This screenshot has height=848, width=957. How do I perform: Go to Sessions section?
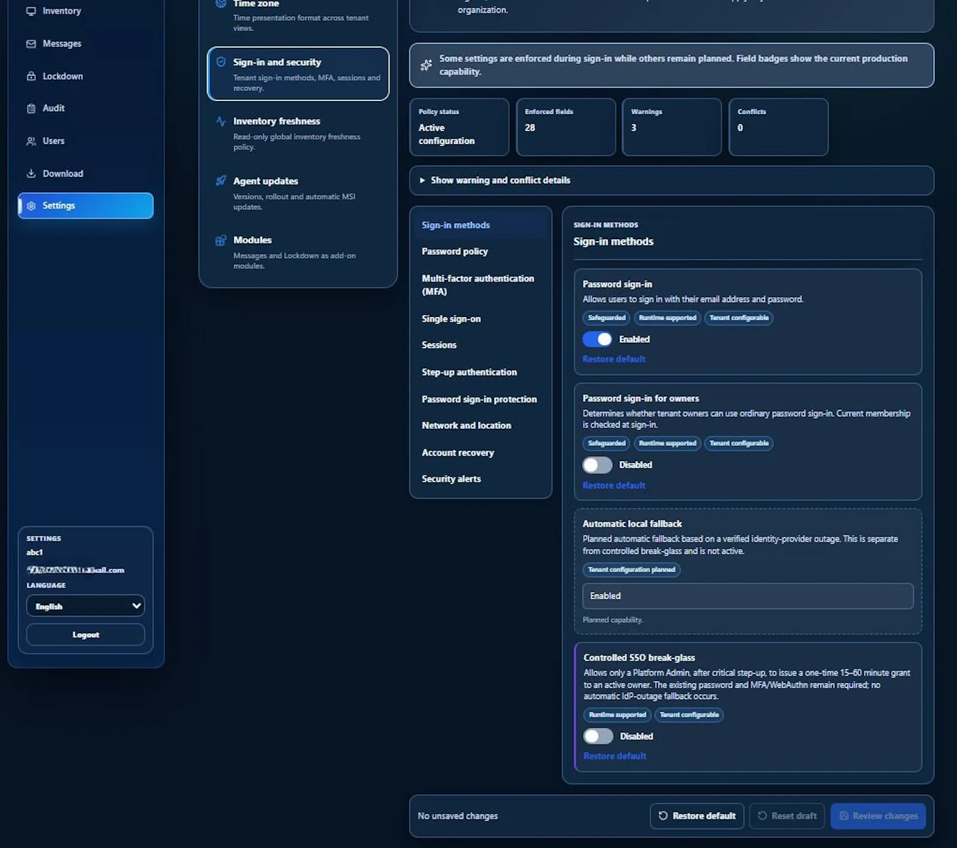click(480, 345)
